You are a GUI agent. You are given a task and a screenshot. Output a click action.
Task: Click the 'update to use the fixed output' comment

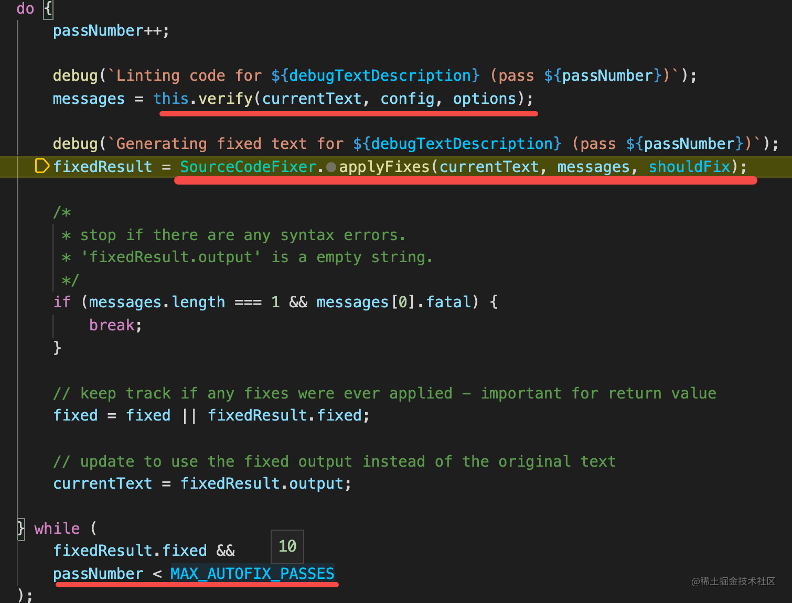tap(334, 461)
